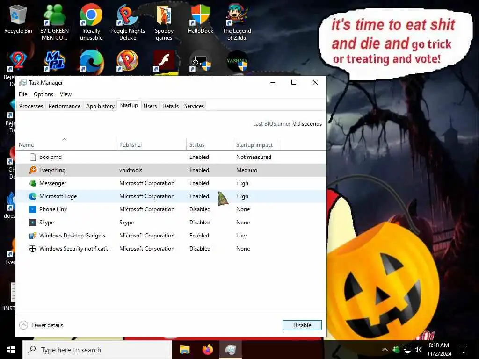Switch to the App history tab
The height and width of the screenshot is (359, 479).
pos(100,106)
